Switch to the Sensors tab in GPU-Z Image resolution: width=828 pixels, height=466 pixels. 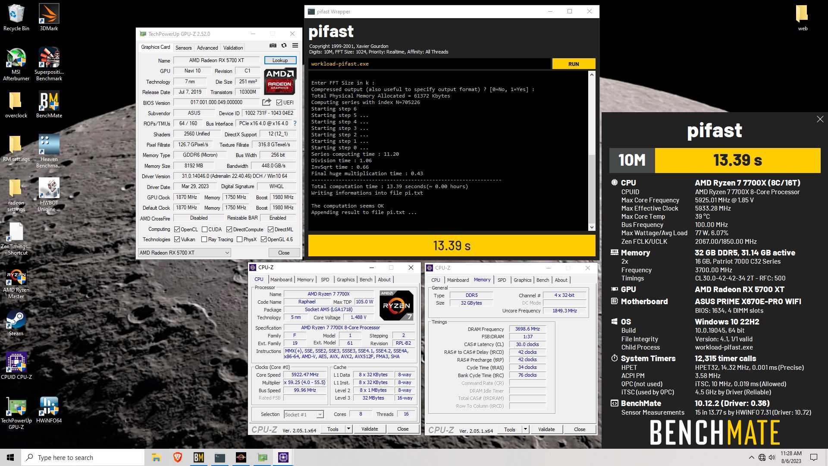(183, 48)
